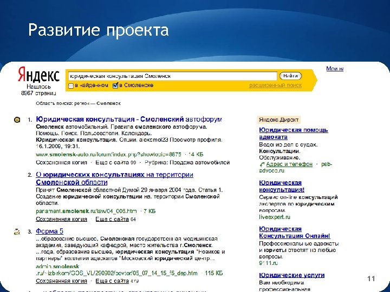The image size is (390, 292).
Task: Click 'Область поиска: регион — Смоленск' text
Action: (78, 103)
